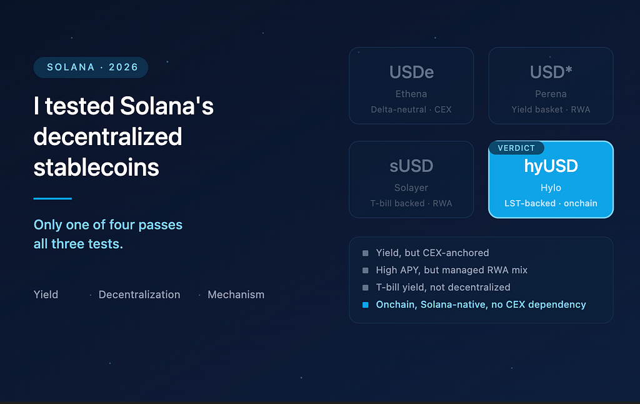The width and height of the screenshot is (640, 404).
Task: Click the headline "I tested Solana's"
Action: tap(123, 106)
